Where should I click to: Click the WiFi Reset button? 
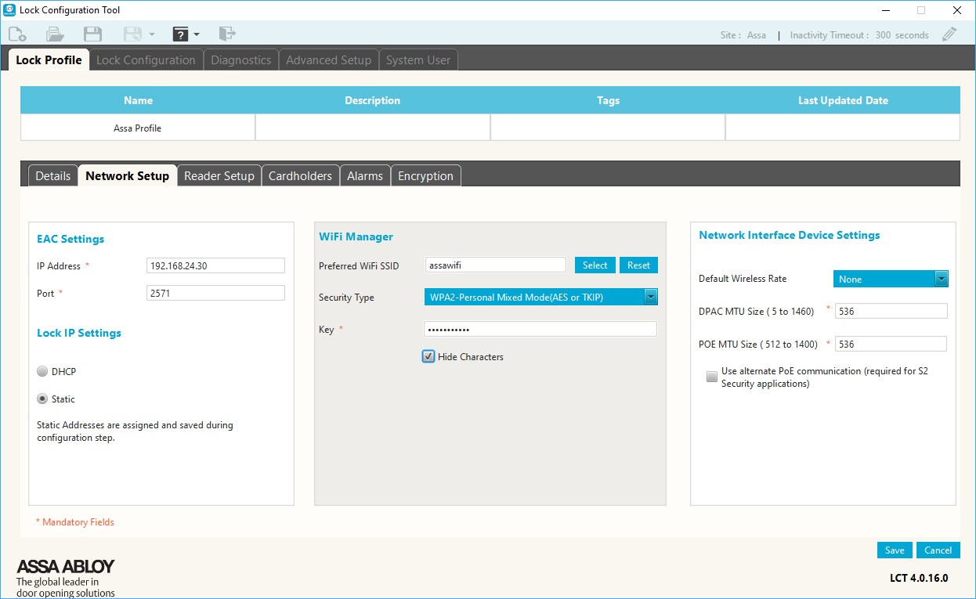(638, 265)
